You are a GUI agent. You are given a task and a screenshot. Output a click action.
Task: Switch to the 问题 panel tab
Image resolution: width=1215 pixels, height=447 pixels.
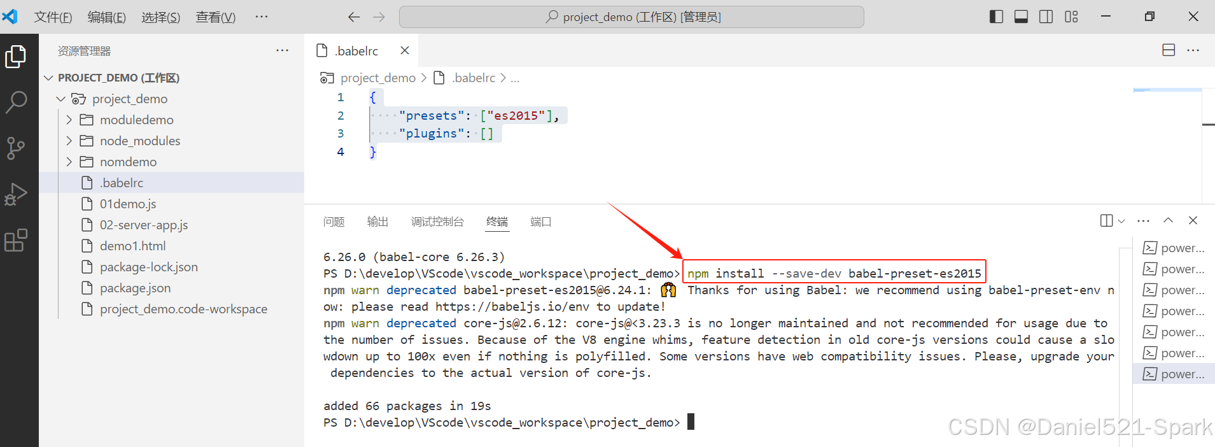334,222
